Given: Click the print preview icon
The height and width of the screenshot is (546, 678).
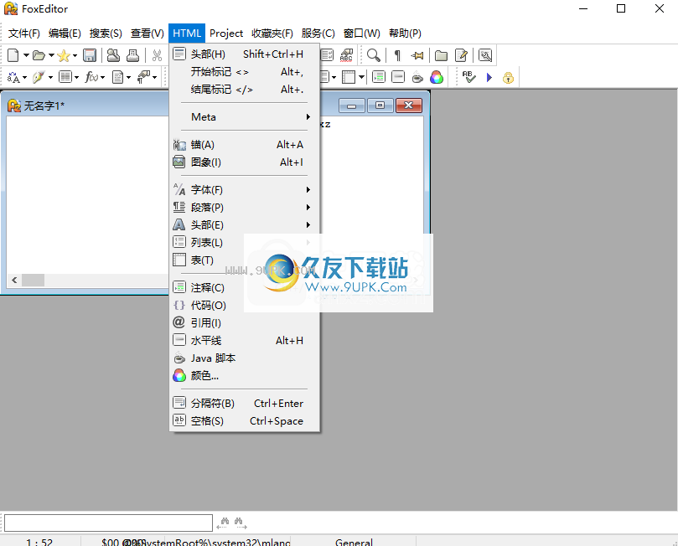Looking at the screenshot, I should pos(113,55).
